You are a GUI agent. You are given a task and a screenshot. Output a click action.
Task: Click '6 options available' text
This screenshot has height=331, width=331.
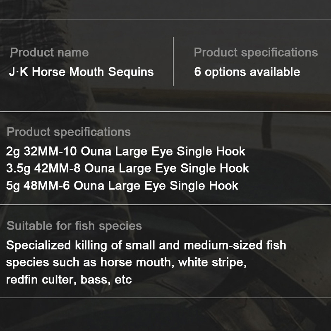247,72
